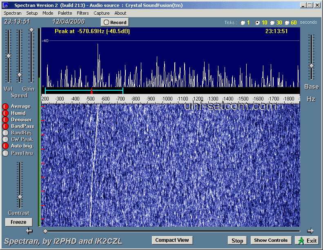
Task: Click the cyan bandpass right edge
Action: (123, 91)
